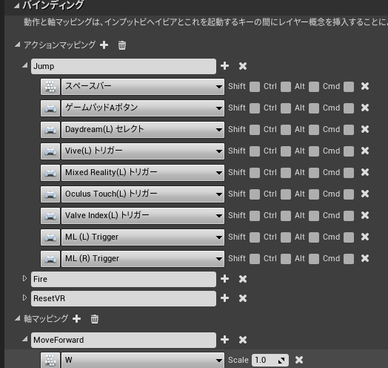This screenshot has height=368, width=388.
Task: Collapse the MoveForward axis bindings
Action: (24, 339)
